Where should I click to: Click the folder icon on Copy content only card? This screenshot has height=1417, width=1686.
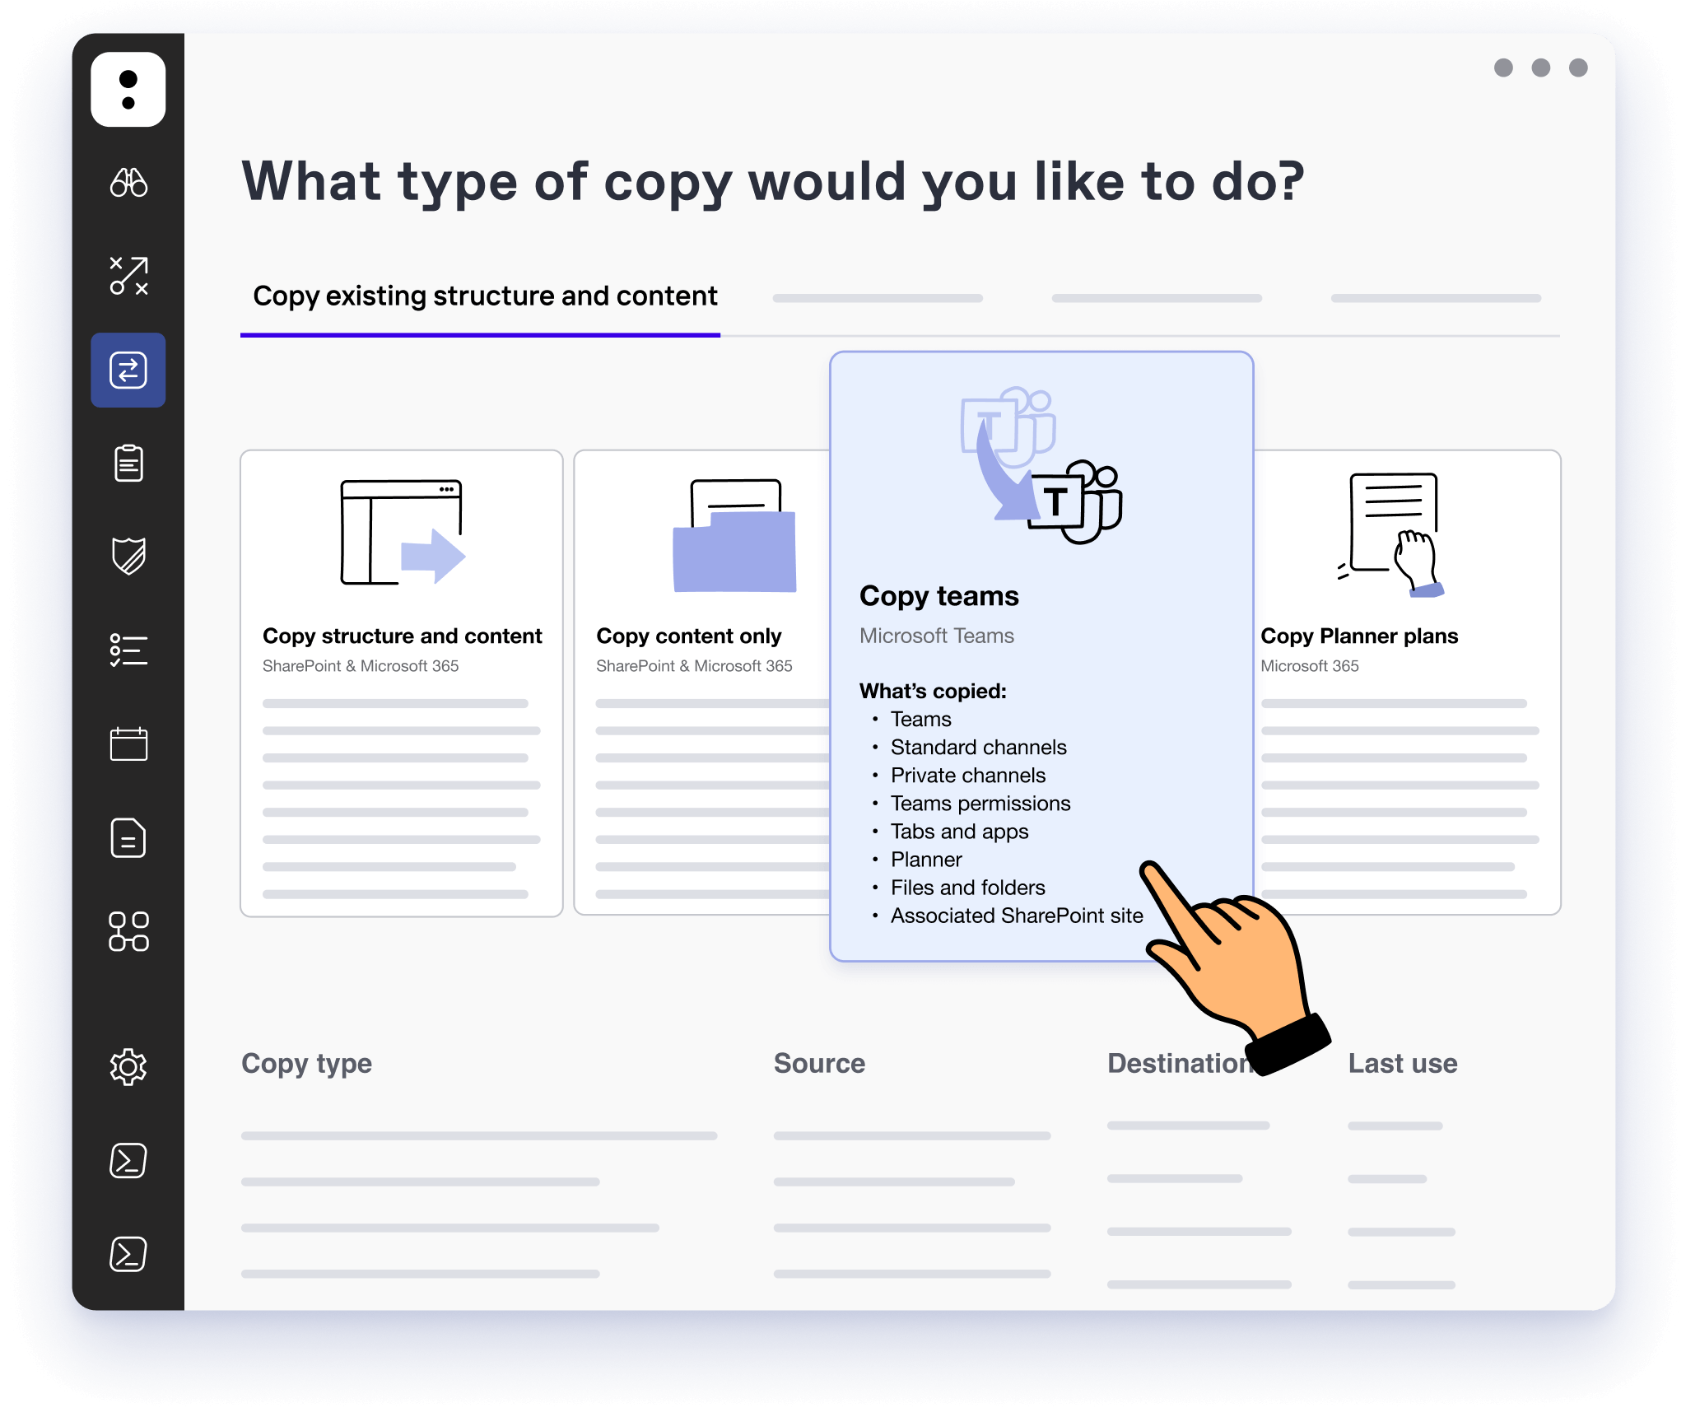point(734,535)
